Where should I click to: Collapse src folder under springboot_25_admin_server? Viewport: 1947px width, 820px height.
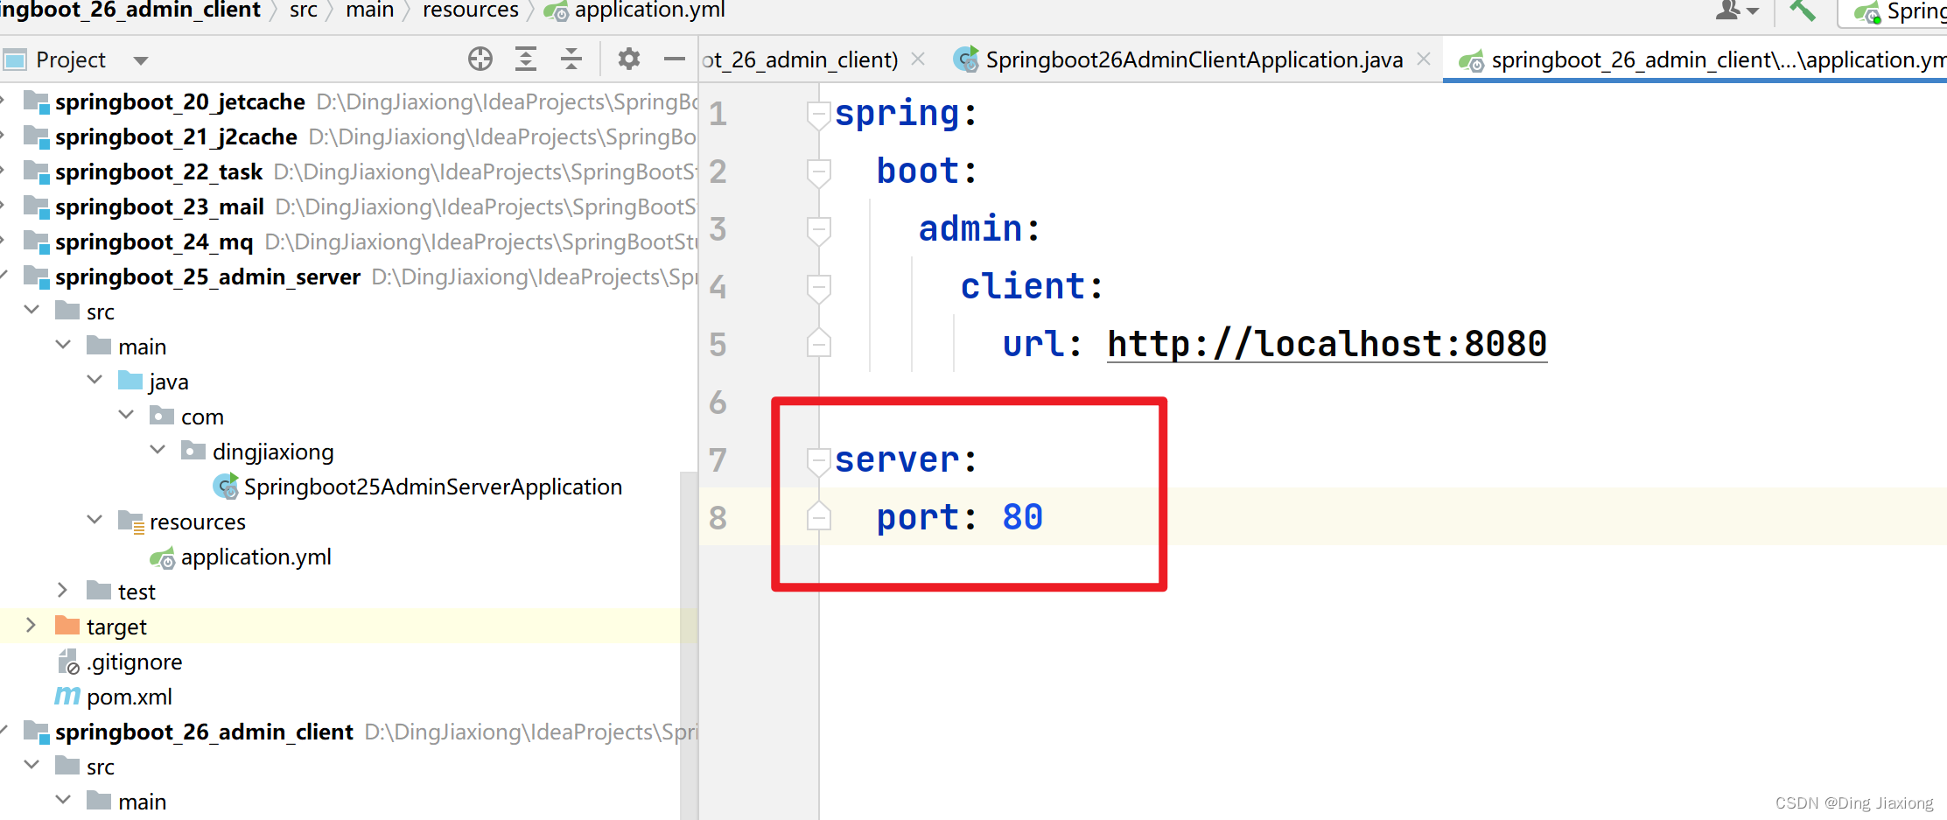click(x=32, y=310)
